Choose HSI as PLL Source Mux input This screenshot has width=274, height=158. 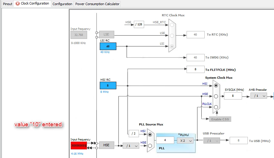(150, 135)
